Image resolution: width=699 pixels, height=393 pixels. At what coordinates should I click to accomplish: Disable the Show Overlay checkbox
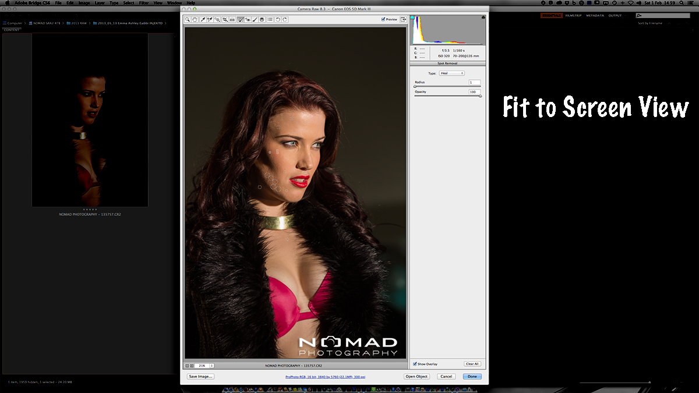[415, 364]
